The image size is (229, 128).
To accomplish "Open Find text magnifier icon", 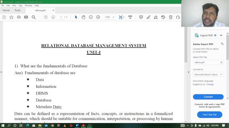I will click(34, 17).
